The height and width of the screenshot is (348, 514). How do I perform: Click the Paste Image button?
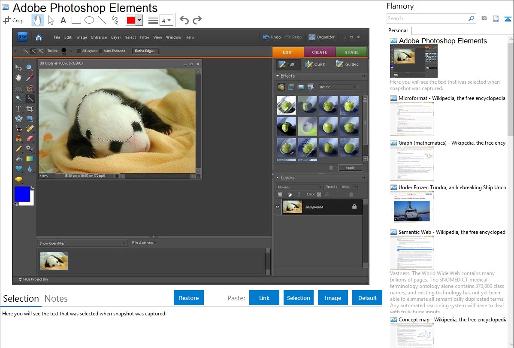click(333, 298)
